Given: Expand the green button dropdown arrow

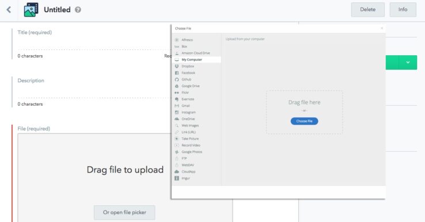Looking at the screenshot, I should [408, 62].
